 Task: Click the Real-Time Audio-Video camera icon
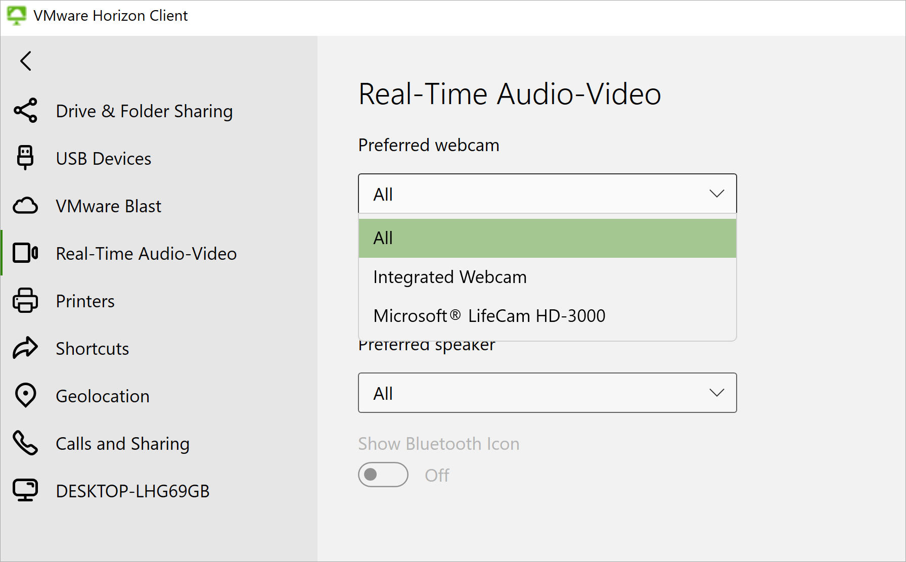pyautogui.click(x=25, y=253)
